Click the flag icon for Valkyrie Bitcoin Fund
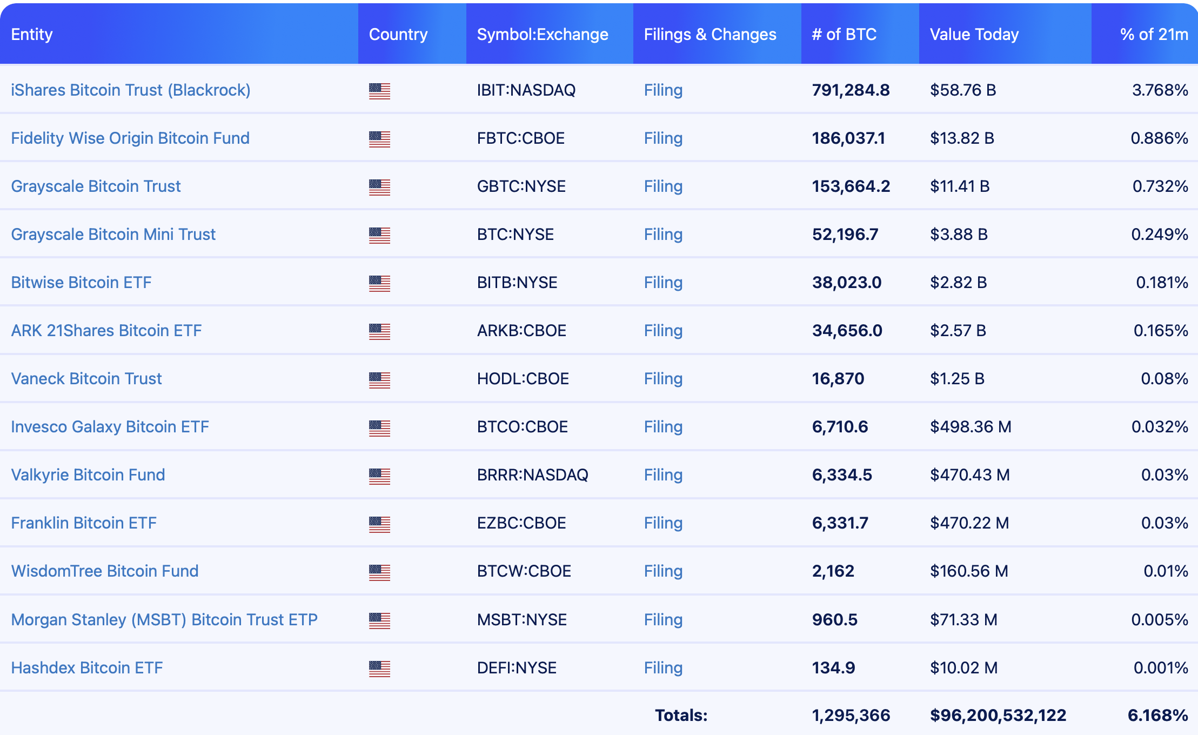 [379, 476]
